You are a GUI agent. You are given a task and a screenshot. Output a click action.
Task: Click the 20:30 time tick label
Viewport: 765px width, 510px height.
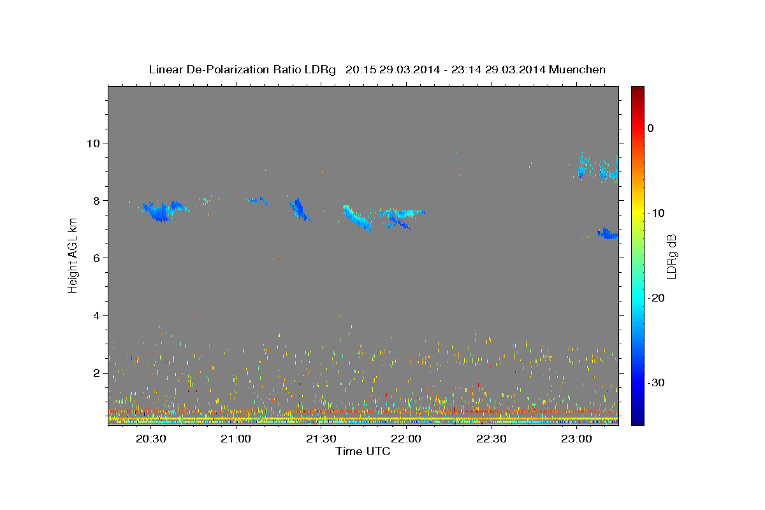[151, 439]
